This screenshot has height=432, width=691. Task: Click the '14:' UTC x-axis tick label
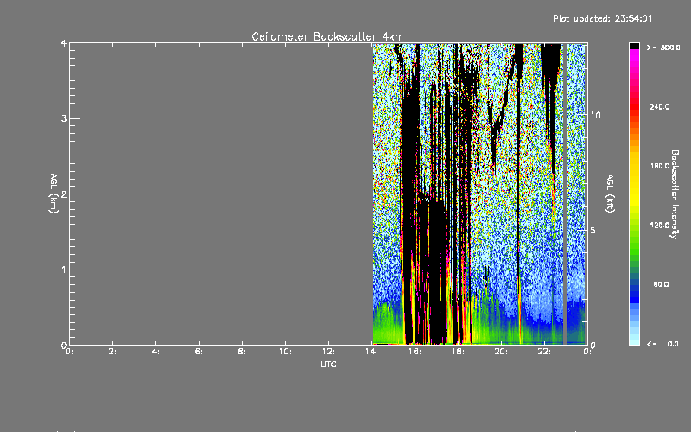(371, 352)
